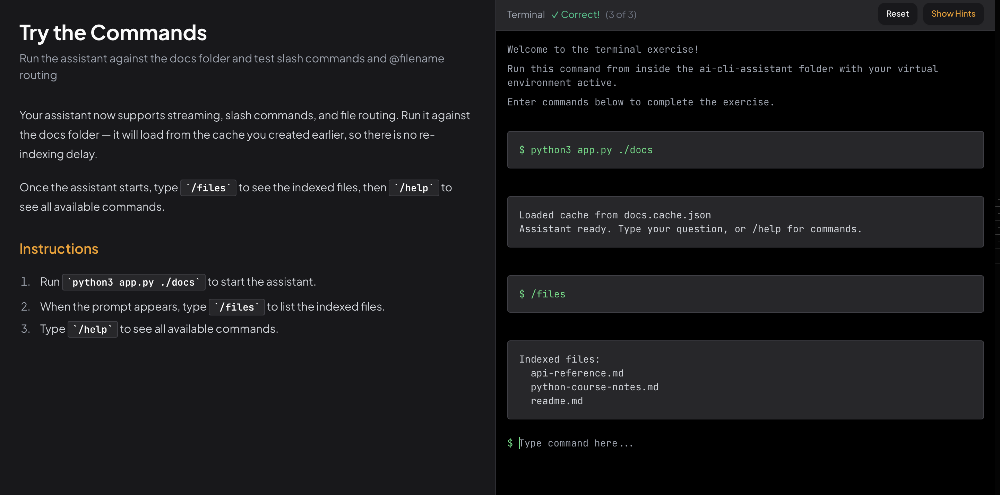Click the 'Loaded cache from docs.cache.json' output line
The height and width of the screenshot is (495, 1000).
point(615,215)
